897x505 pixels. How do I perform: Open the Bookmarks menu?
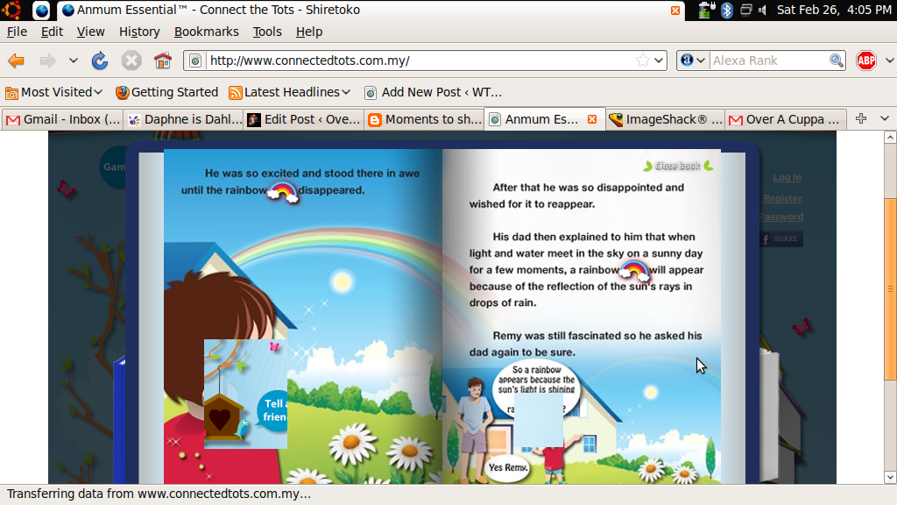point(207,32)
